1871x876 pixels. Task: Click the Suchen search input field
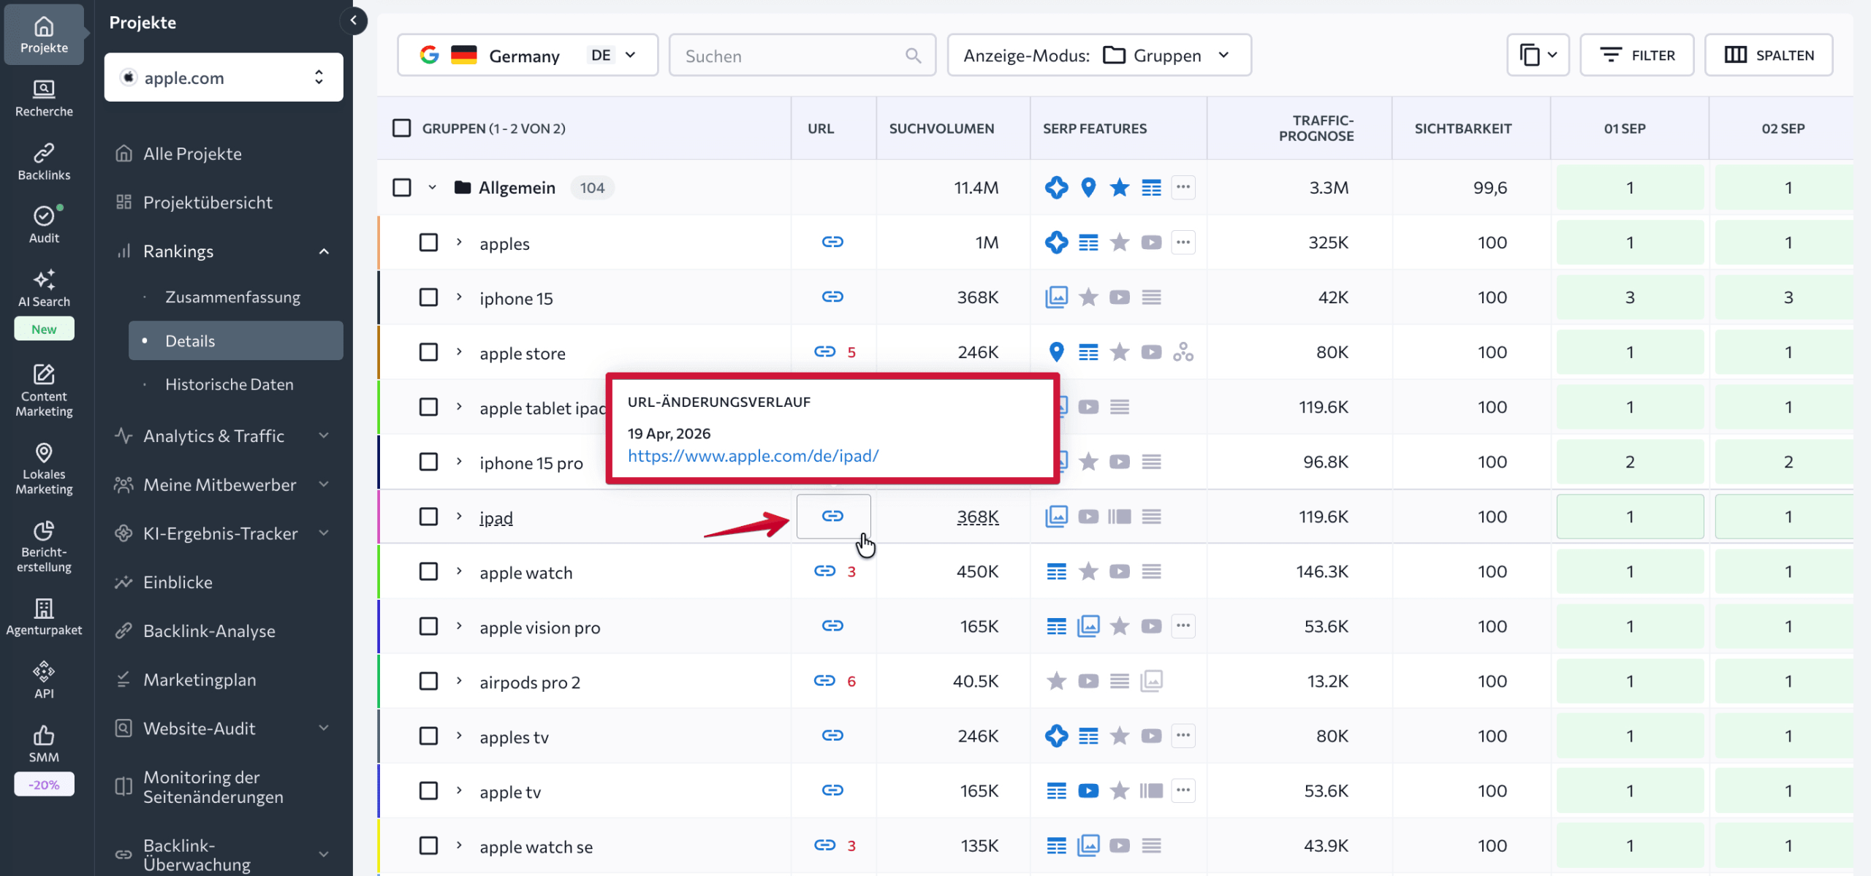point(802,55)
